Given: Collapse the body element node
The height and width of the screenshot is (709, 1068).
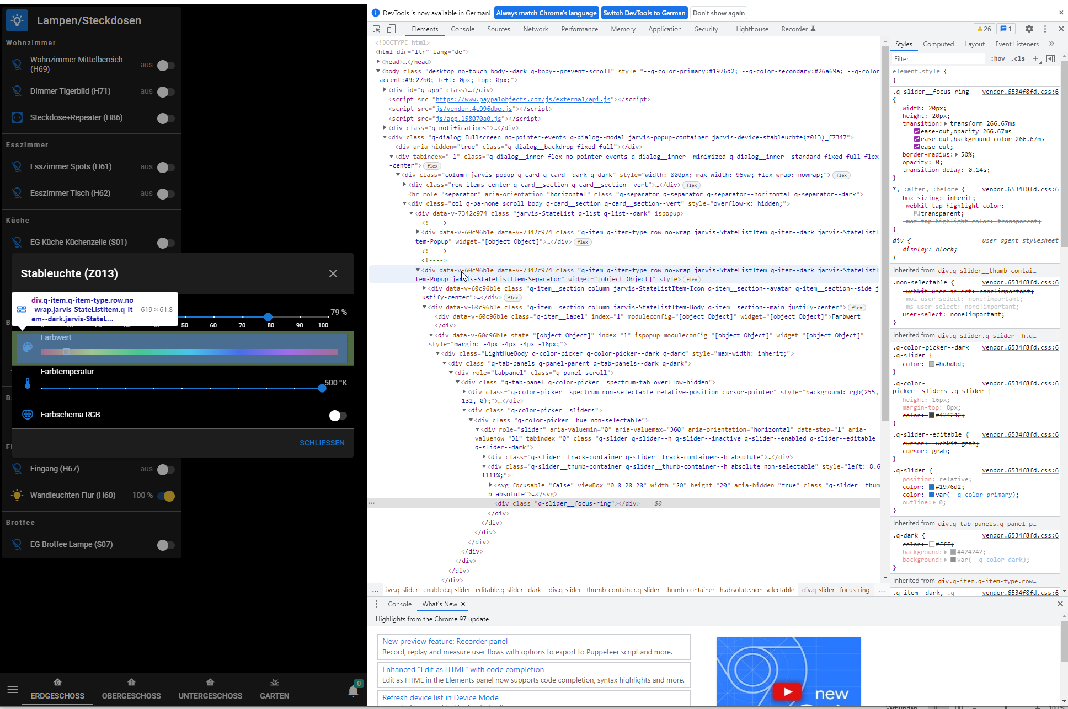Looking at the screenshot, I should pos(378,71).
